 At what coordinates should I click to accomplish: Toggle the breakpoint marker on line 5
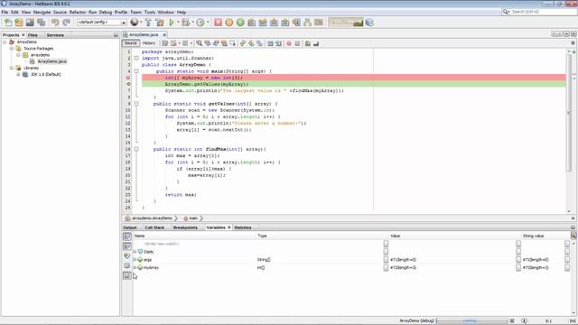(x=128, y=78)
